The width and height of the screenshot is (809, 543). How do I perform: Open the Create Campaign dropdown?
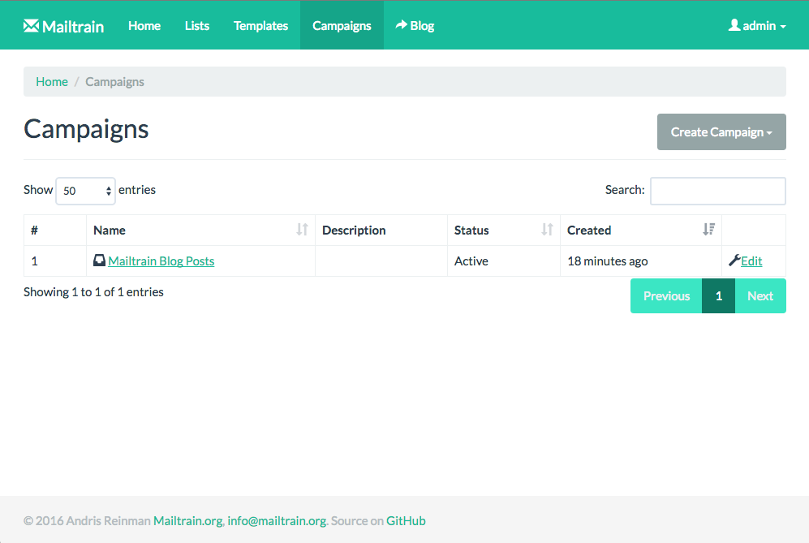[721, 131]
